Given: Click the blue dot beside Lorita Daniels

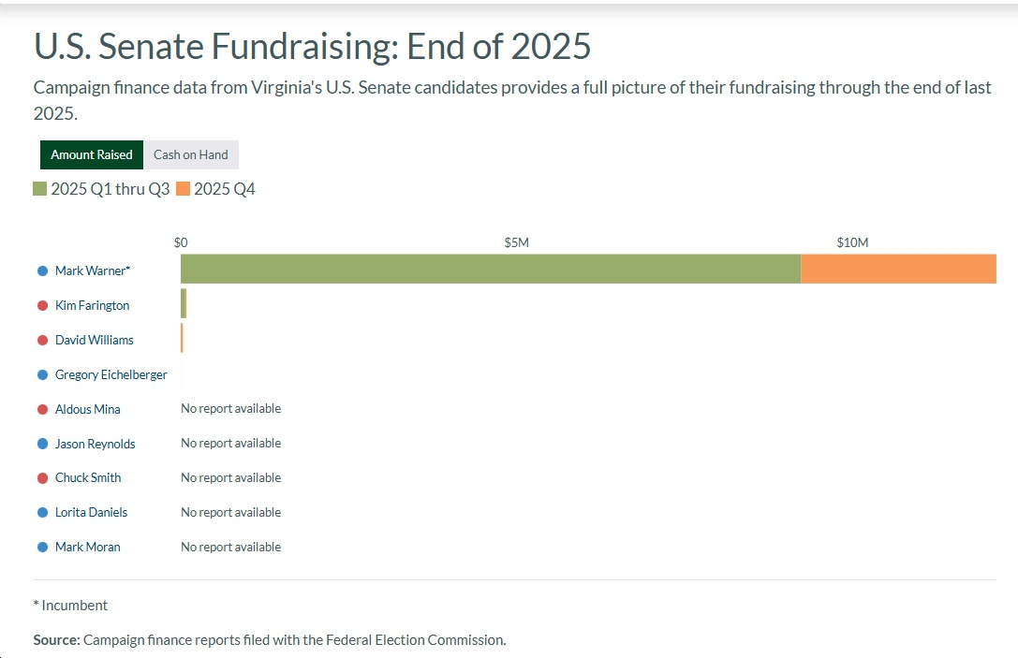Looking at the screenshot, I should [42, 513].
